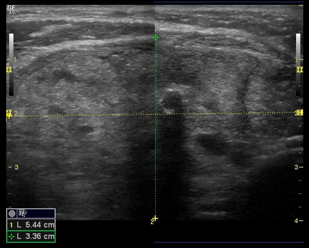Select measurement 1 result L 5.44 cm
The image size is (309, 248).
coord(31,225)
